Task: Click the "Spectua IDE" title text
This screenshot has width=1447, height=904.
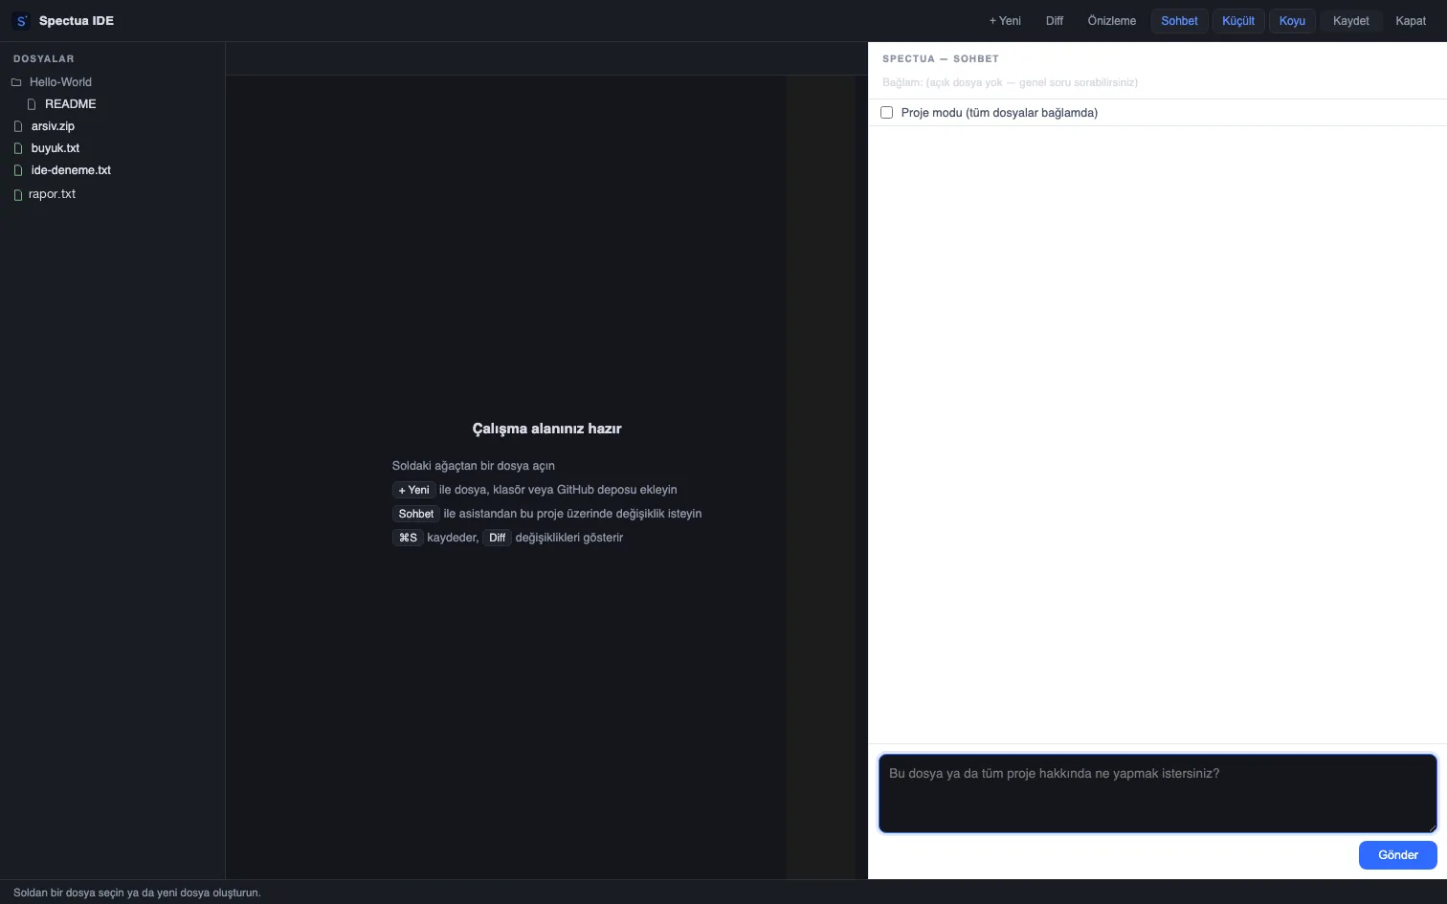Action: [77, 21]
